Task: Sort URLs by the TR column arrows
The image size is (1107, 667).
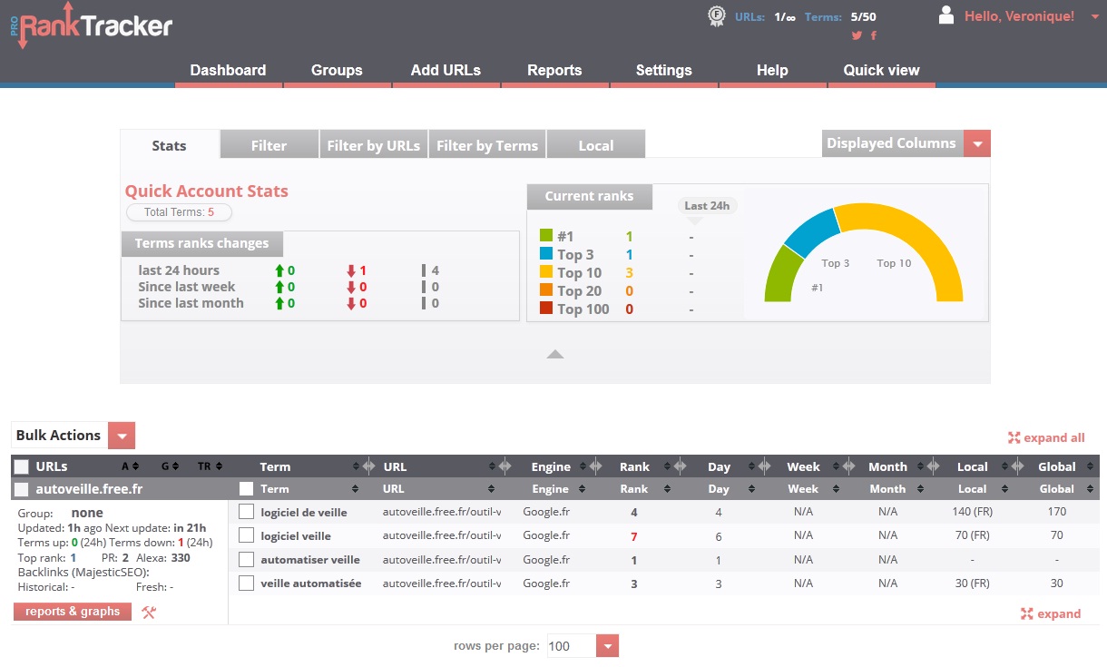Action: 220,466
